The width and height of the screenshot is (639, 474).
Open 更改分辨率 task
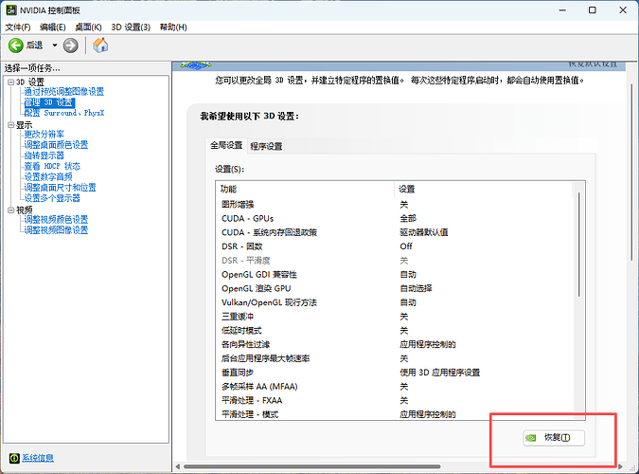[44, 134]
